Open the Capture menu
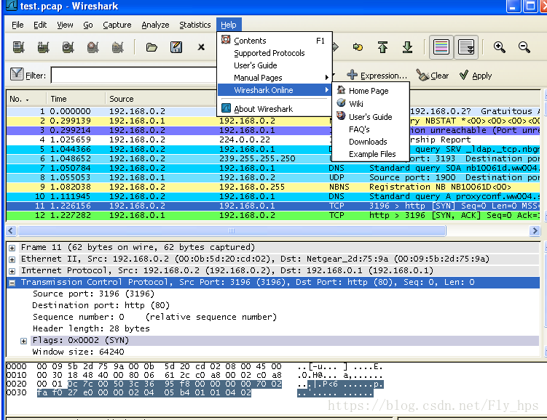Image resolution: width=547 pixels, height=420 pixels. [x=117, y=25]
